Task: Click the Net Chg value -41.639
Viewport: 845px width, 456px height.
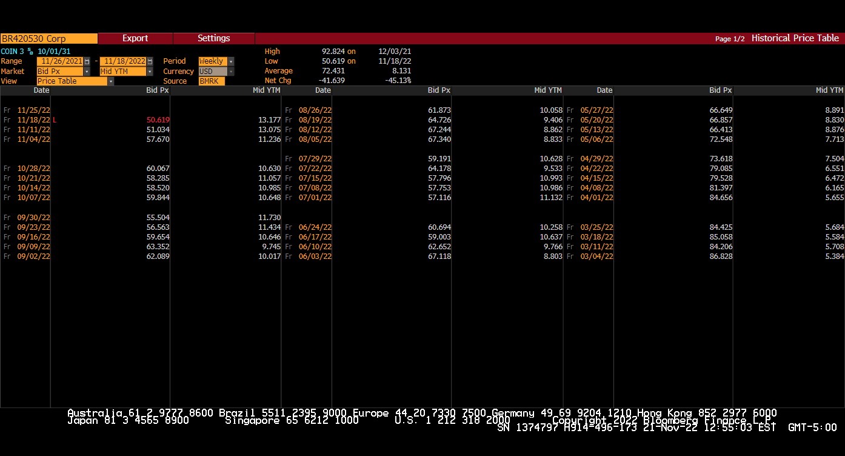Action: pyautogui.click(x=332, y=81)
